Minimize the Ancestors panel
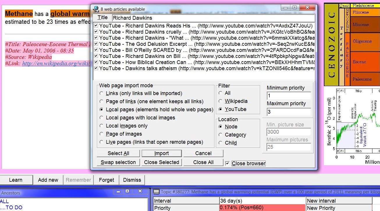The width and height of the screenshot is (380, 211). 118,191
